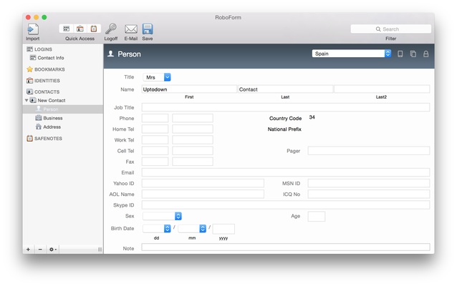The image size is (457, 286).
Task: Open the gear actions menu
Action: pos(52,250)
